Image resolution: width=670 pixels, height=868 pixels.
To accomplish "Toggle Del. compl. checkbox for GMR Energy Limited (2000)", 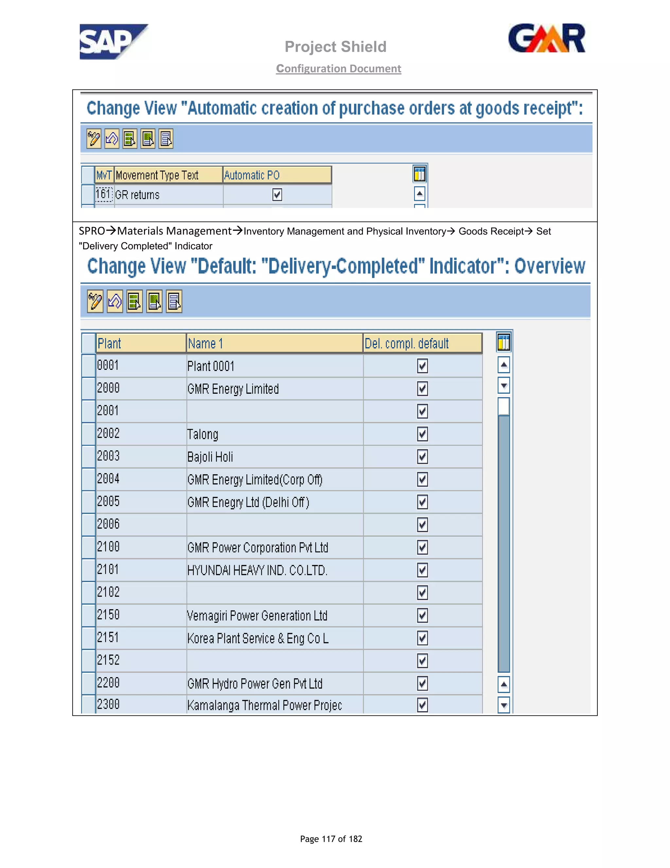I will (422, 389).
